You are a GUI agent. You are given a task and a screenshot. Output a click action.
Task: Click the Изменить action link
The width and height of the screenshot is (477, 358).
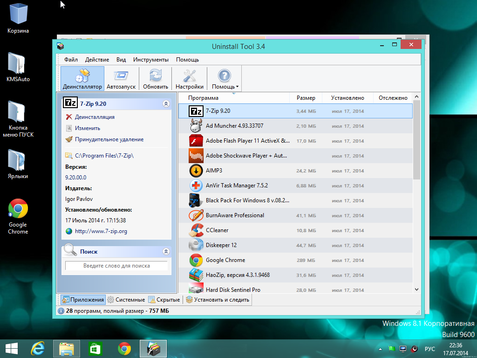pyautogui.click(x=88, y=128)
